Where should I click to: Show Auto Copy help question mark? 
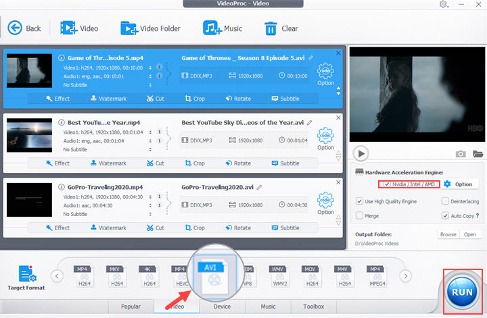tap(478, 215)
